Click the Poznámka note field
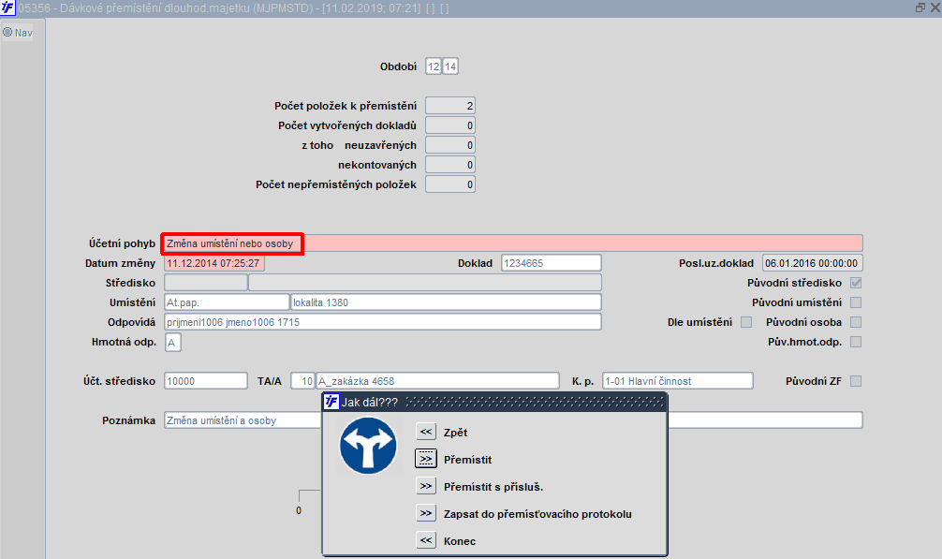 [513, 420]
